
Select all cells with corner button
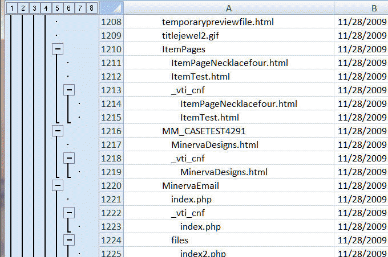[111, 8]
